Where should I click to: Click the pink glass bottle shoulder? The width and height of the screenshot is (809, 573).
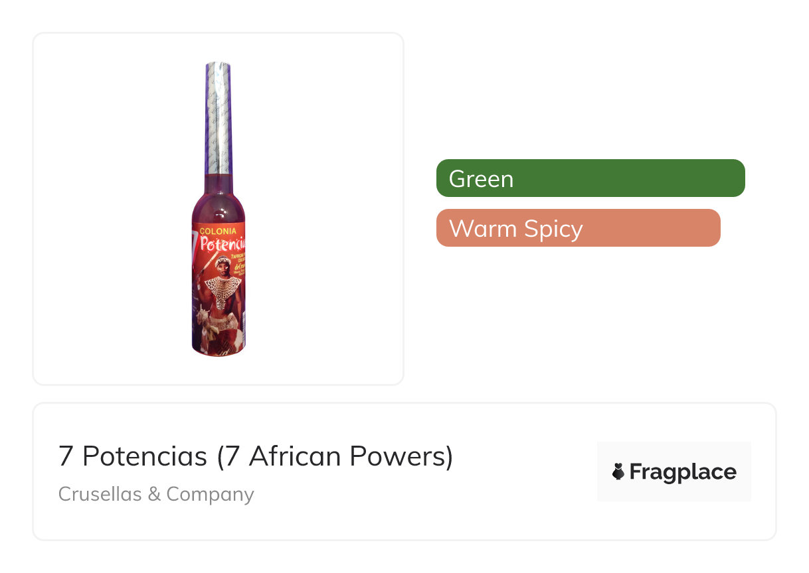pos(218,199)
